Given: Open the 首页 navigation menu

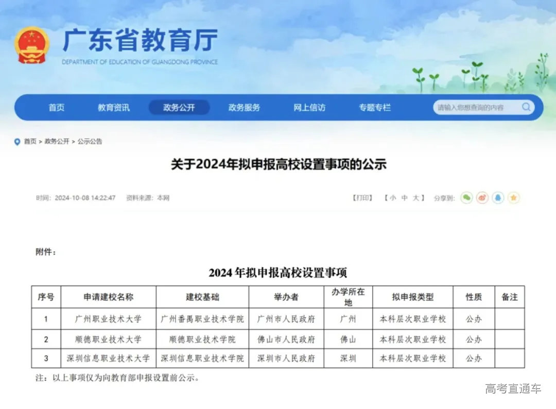Looking at the screenshot, I should (x=56, y=107).
